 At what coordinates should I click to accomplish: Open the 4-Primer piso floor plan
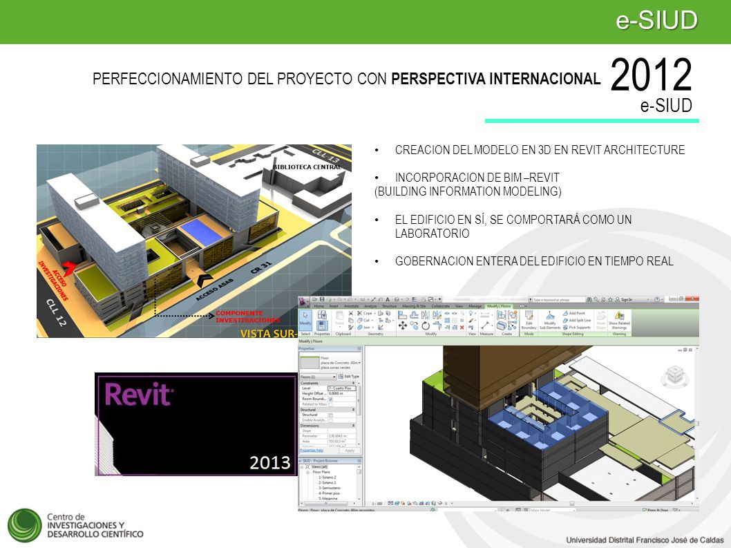tap(329, 493)
